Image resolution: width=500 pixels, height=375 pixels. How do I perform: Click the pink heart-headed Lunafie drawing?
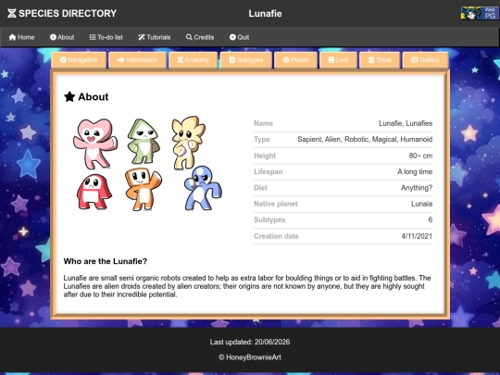pos(95,144)
